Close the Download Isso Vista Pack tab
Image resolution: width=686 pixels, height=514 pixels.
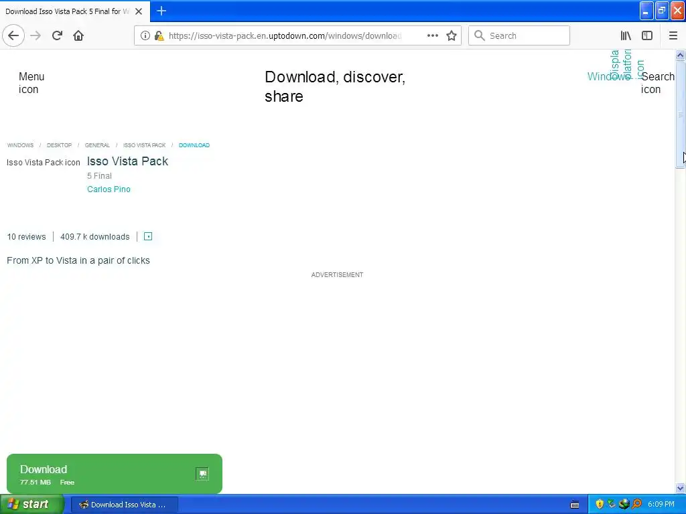point(139,11)
